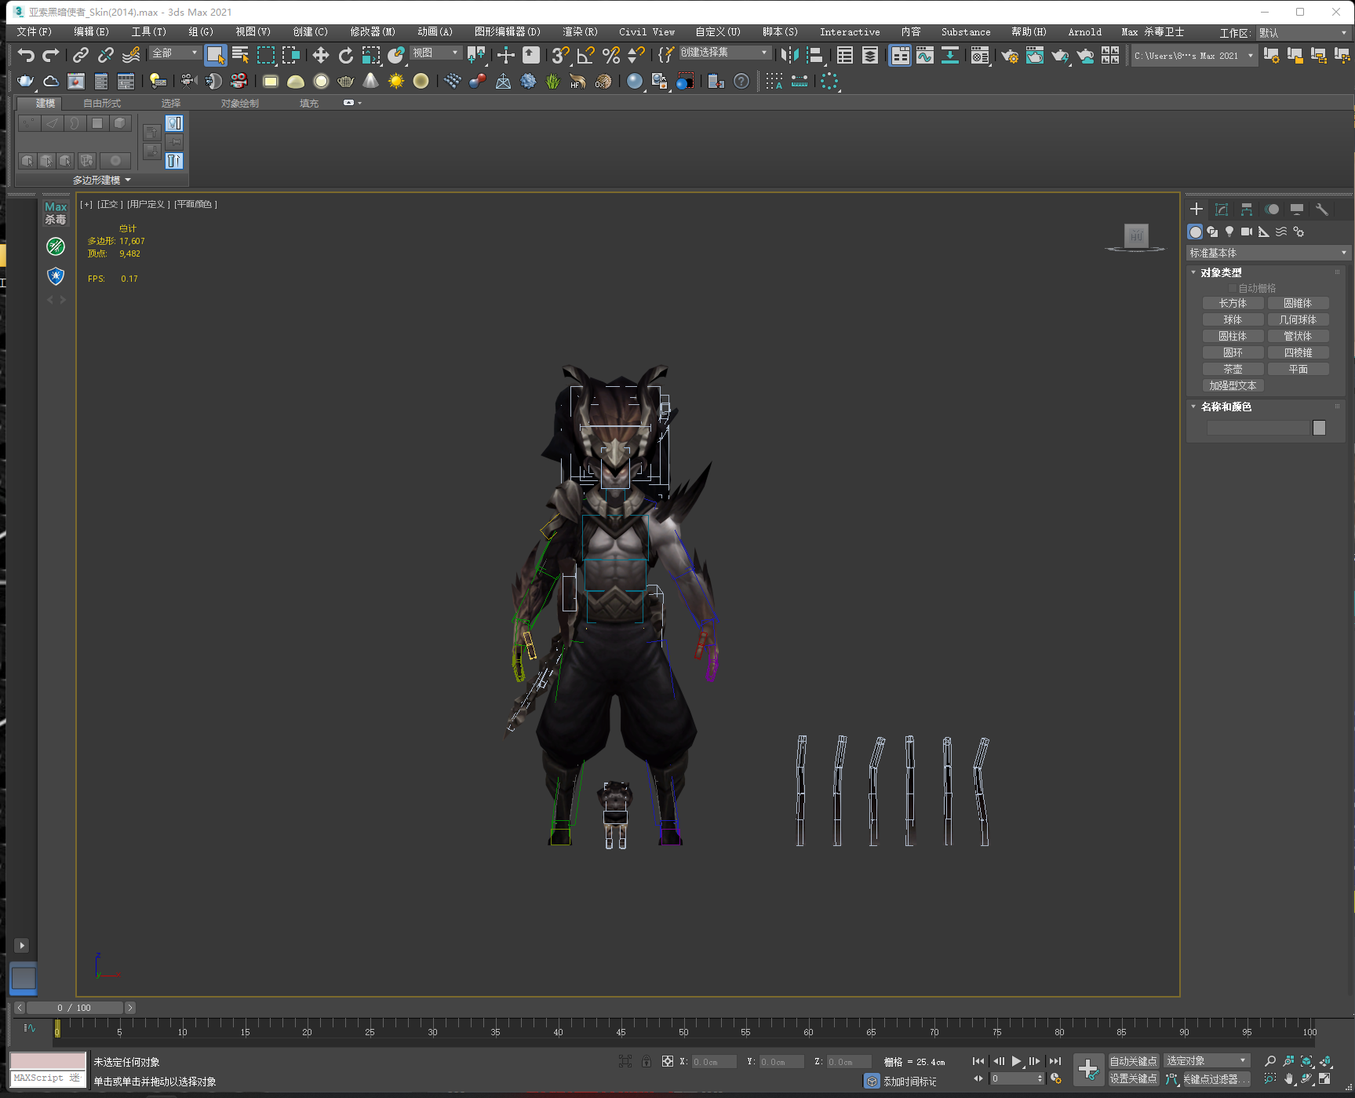Click the large set keys plus button
Image resolution: width=1355 pixels, height=1098 pixels.
1088,1069
